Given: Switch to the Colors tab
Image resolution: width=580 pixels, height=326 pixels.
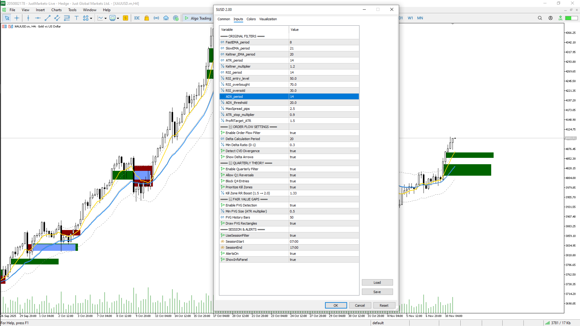Looking at the screenshot, I should (251, 19).
